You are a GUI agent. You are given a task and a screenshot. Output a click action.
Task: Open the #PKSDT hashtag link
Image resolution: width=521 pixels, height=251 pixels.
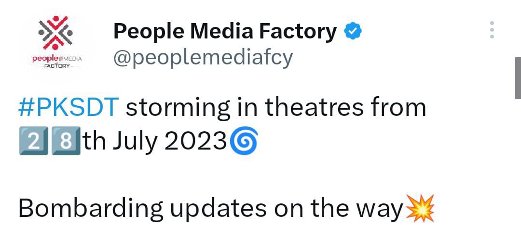point(68,108)
